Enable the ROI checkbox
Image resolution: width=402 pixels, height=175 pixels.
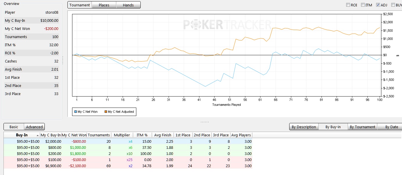(348, 5)
